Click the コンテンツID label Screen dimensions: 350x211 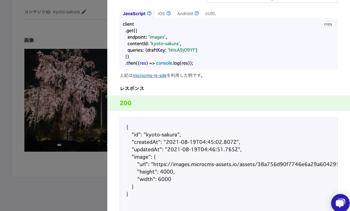coord(37,12)
